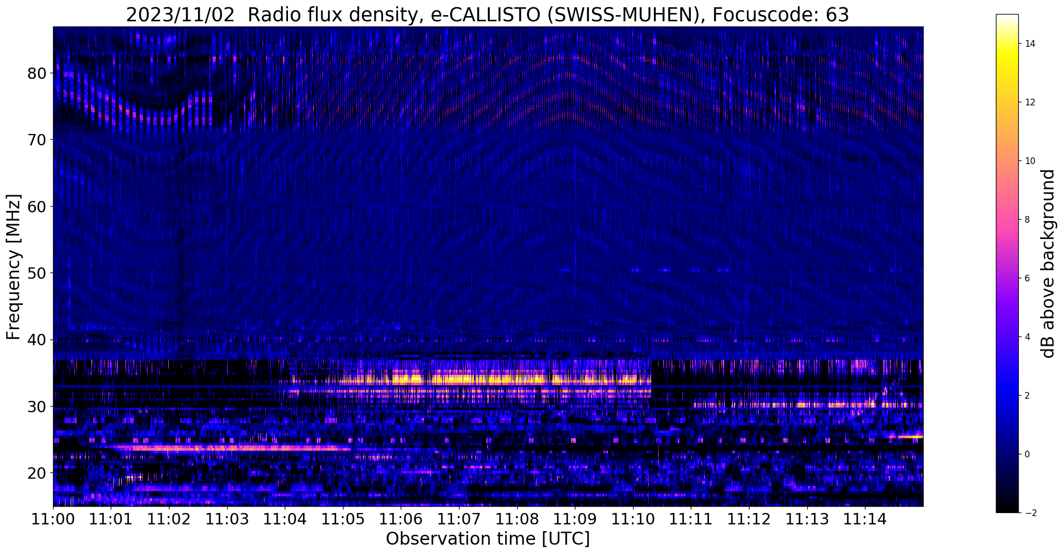This screenshot has height=554, width=1064.
Task: Click the colorbar tick value 2
Action: pyautogui.click(x=1027, y=396)
